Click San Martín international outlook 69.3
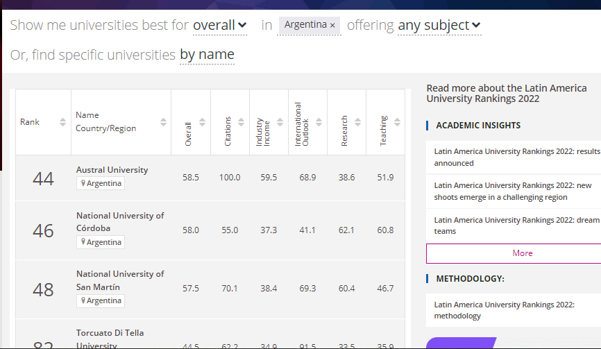The height and width of the screenshot is (349, 601). click(307, 289)
